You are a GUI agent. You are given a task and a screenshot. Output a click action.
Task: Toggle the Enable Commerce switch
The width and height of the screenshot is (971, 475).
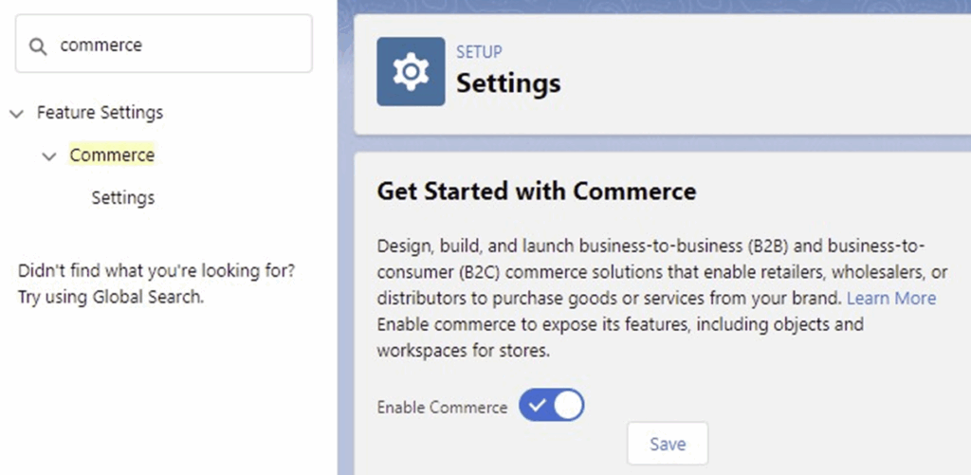point(551,407)
